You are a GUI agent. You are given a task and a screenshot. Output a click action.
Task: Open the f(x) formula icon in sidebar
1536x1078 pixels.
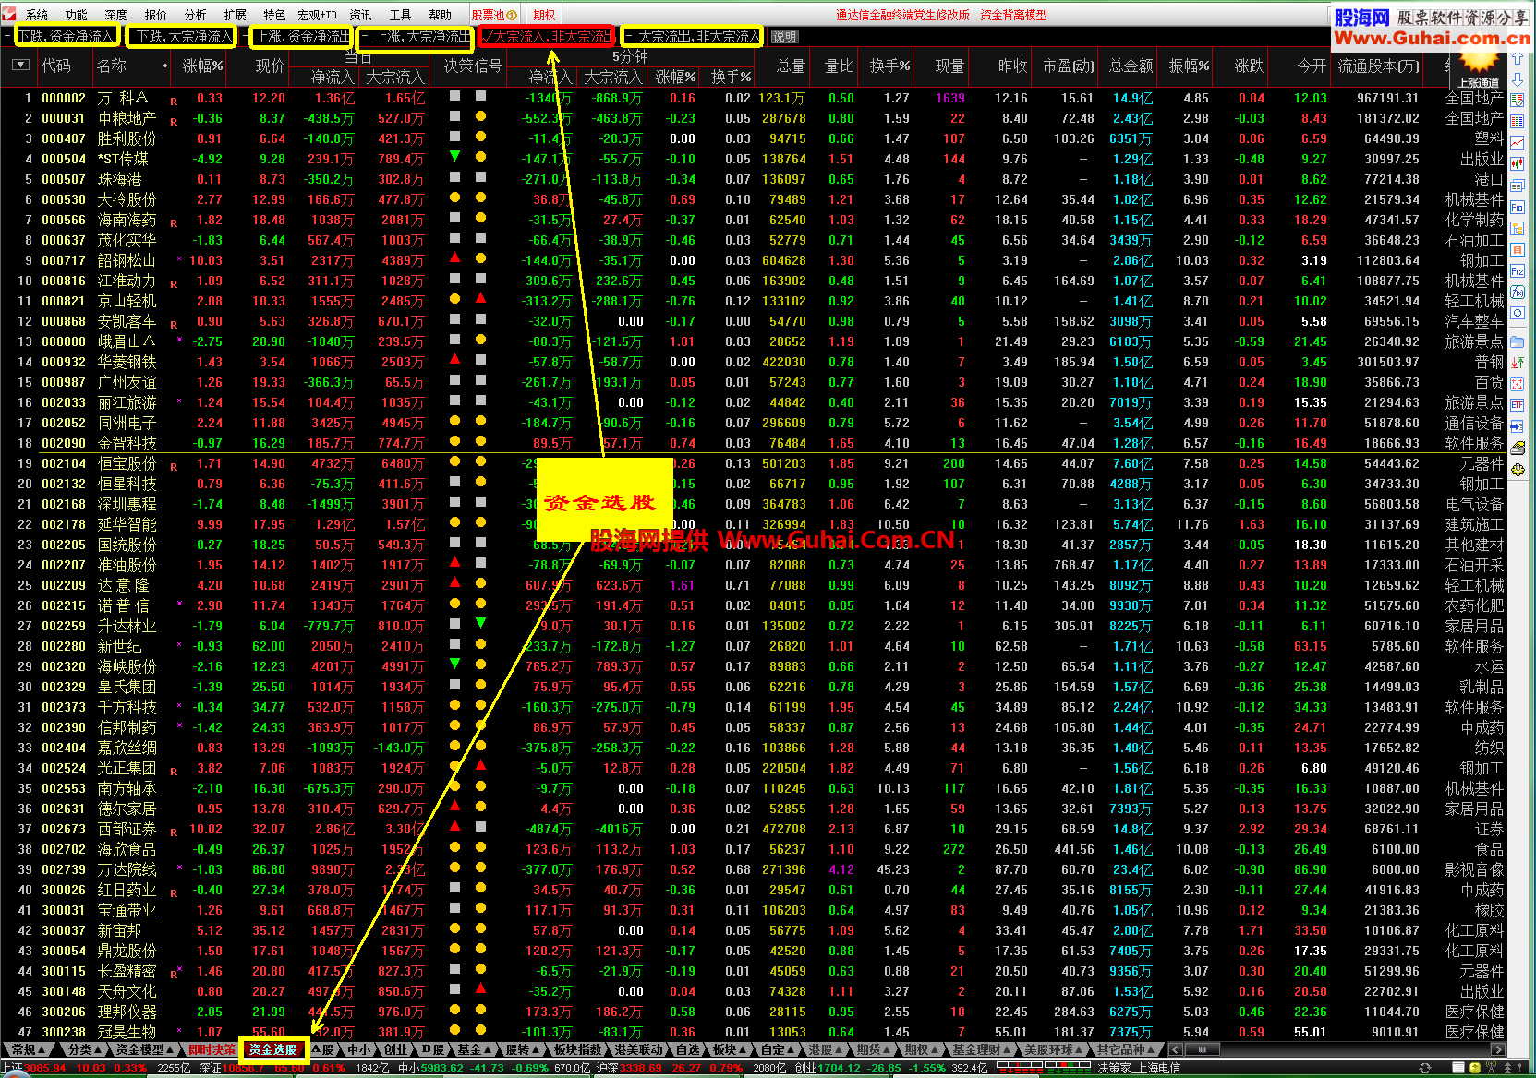[1518, 292]
